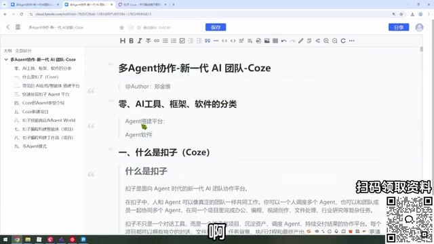The image size is (434, 244).
Task: Click the @Author line in editor
Action: (148, 87)
